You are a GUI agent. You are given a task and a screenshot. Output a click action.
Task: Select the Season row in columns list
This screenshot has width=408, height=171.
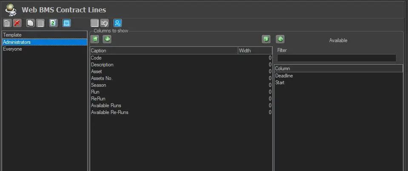[x=99, y=85]
